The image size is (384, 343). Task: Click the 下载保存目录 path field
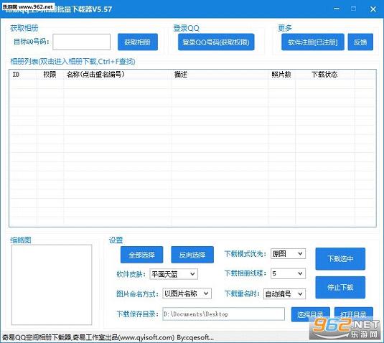pos(224,314)
